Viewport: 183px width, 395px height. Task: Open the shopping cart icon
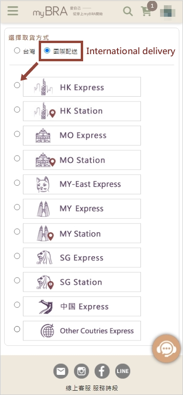(146, 11)
